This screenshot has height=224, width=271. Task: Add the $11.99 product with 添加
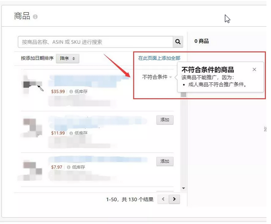pyautogui.click(x=165, y=120)
